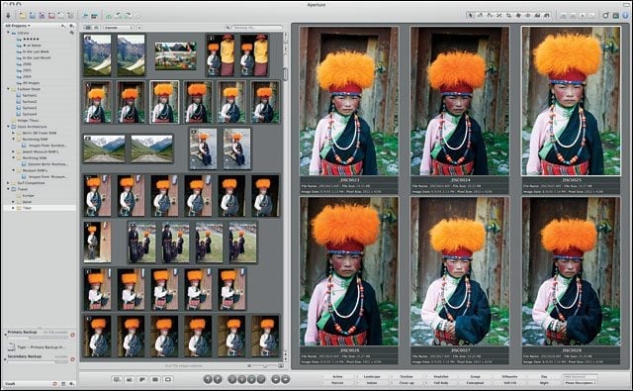The width and height of the screenshot is (633, 391).
Task: Apply the Action keyword button
Action: 337,376
